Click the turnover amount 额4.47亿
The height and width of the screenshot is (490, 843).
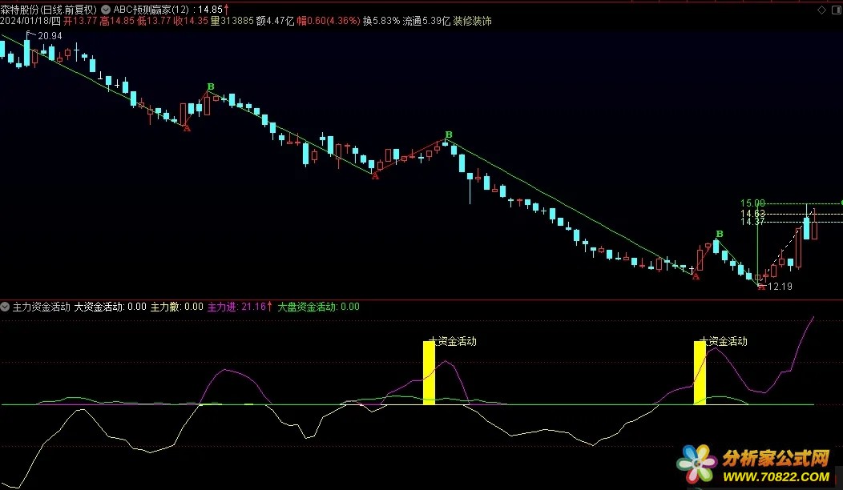[275, 21]
